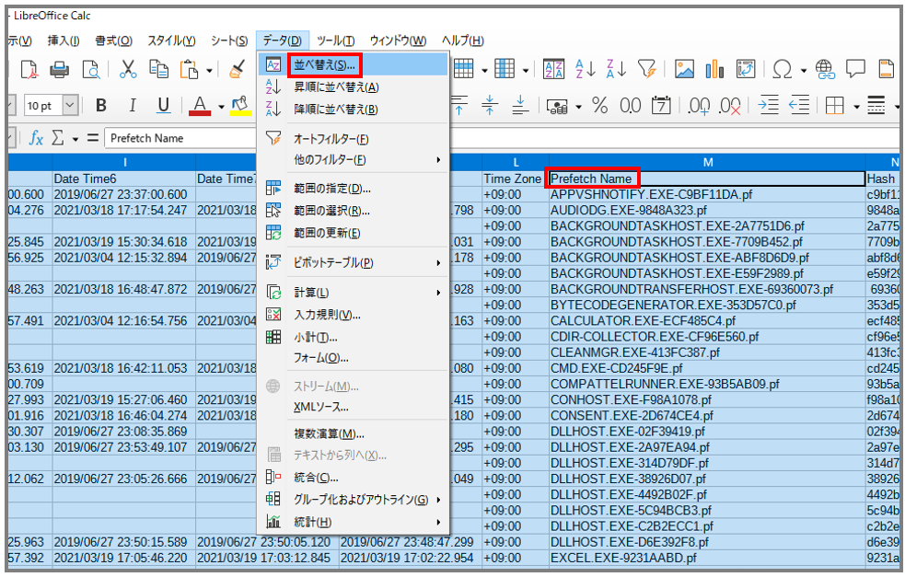Click the Sort Ascending toolbar icon
The width and height of the screenshot is (905, 577).
pos(586,70)
